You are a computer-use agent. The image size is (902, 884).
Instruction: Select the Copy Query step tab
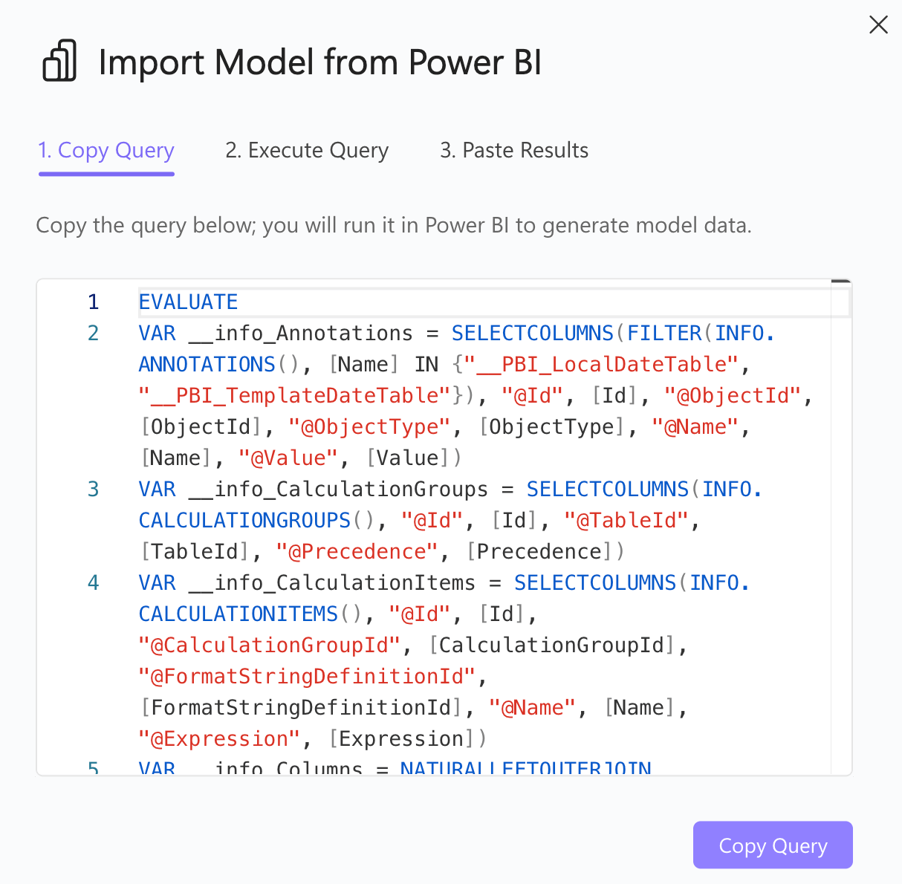(106, 151)
